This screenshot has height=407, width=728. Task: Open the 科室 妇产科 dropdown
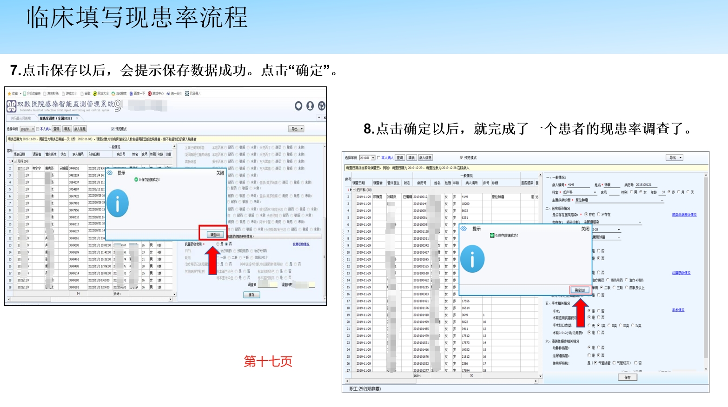pos(580,192)
